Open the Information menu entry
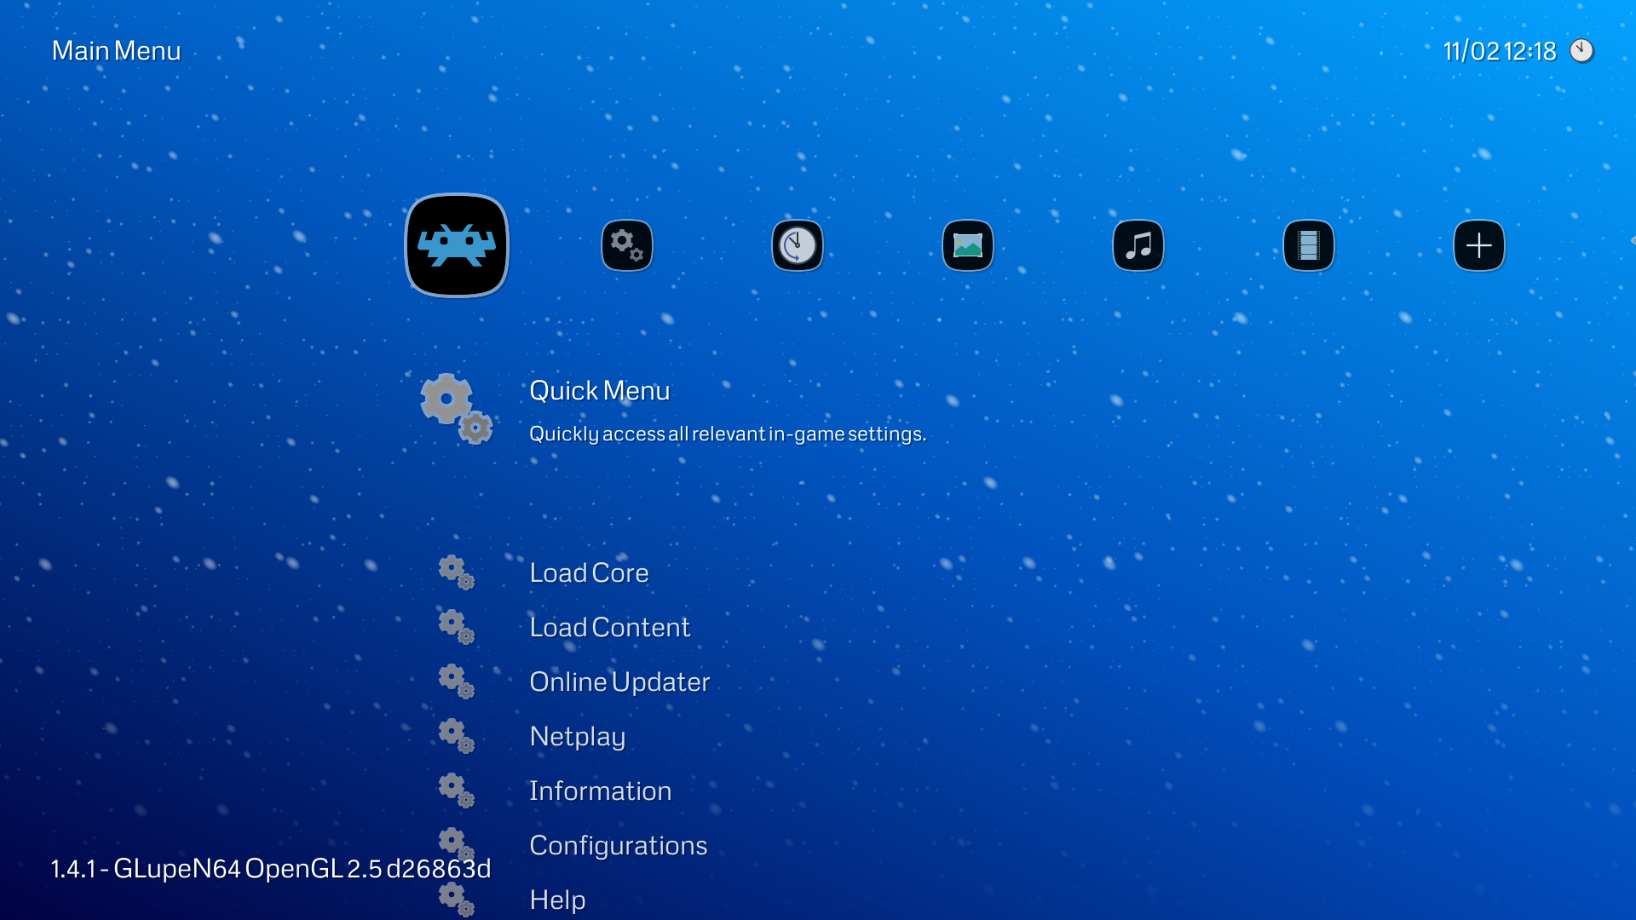The height and width of the screenshot is (920, 1636). pyautogui.click(x=600, y=791)
